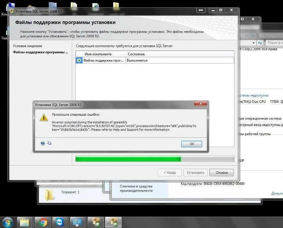Close the error dialog with red X
Screen dimensions: 283x228
point(200,104)
